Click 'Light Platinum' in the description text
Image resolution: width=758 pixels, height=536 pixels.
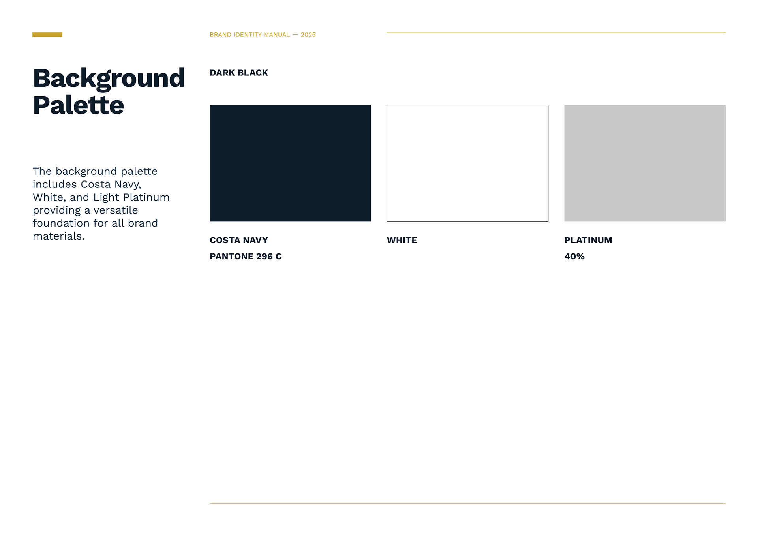131,197
